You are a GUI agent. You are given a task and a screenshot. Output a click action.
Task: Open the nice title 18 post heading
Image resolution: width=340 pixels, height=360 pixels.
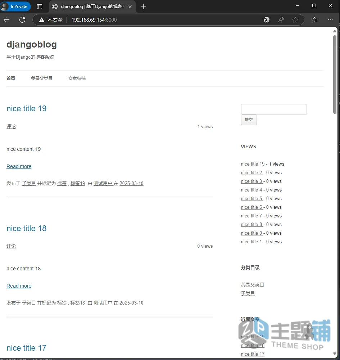[26, 228]
